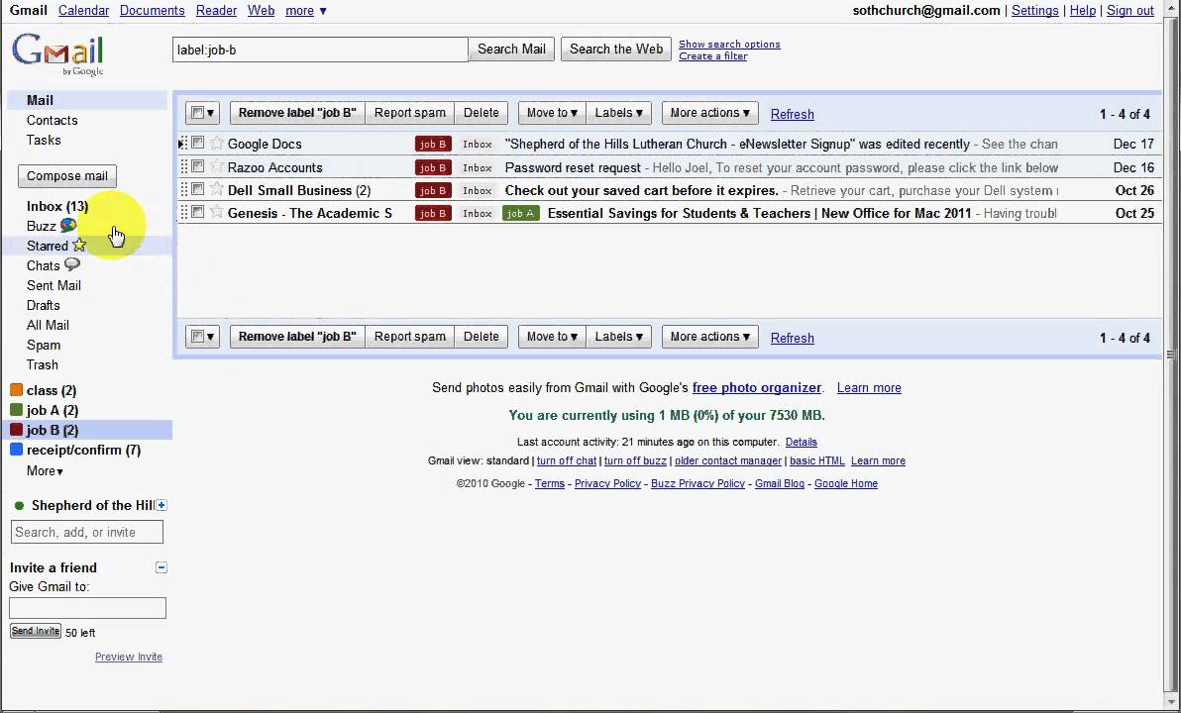
Task: Star the Google Docs email
Action: pyautogui.click(x=217, y=143)
